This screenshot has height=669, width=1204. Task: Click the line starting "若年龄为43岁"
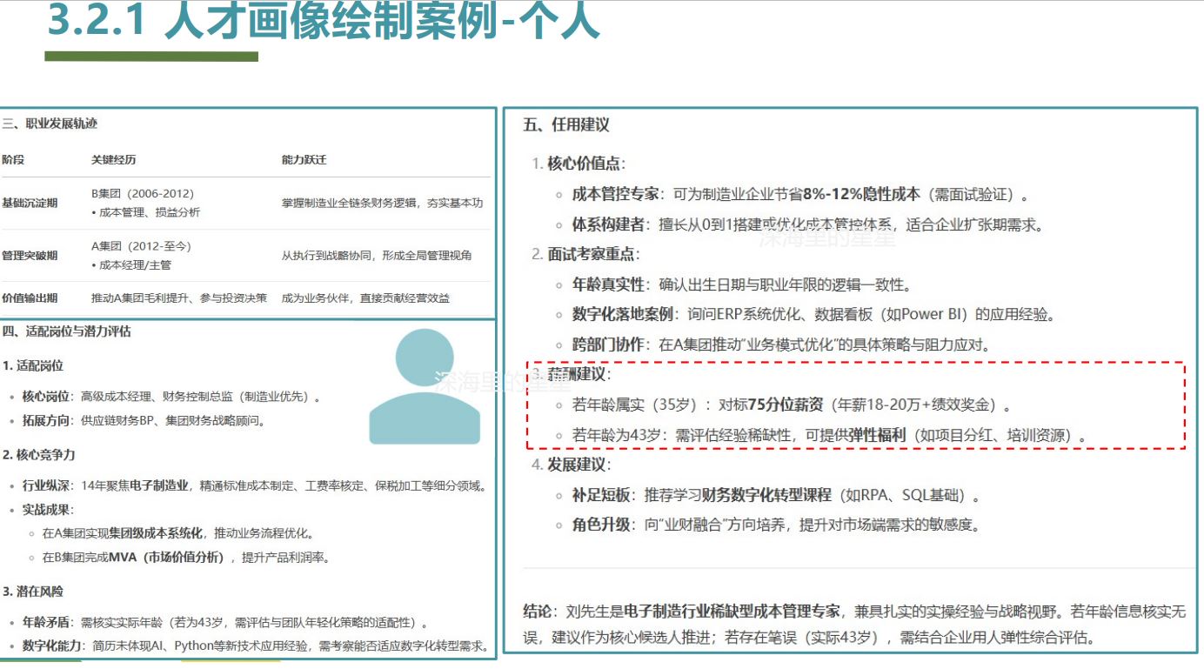point(830,435)
